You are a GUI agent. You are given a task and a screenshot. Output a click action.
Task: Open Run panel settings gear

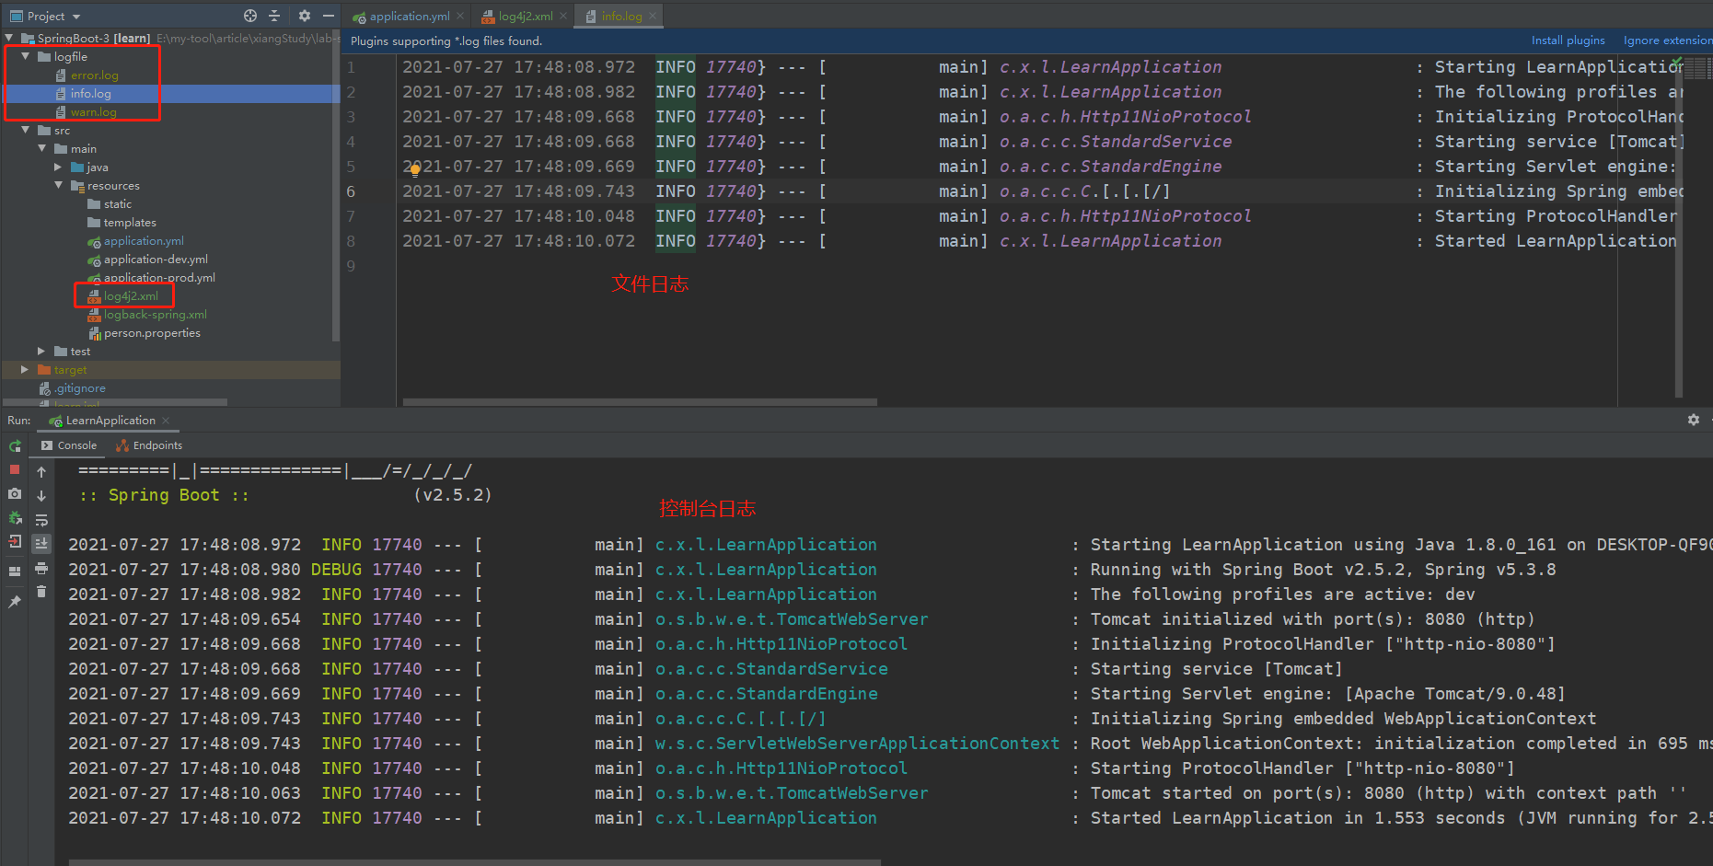[x=1694, y=420]
